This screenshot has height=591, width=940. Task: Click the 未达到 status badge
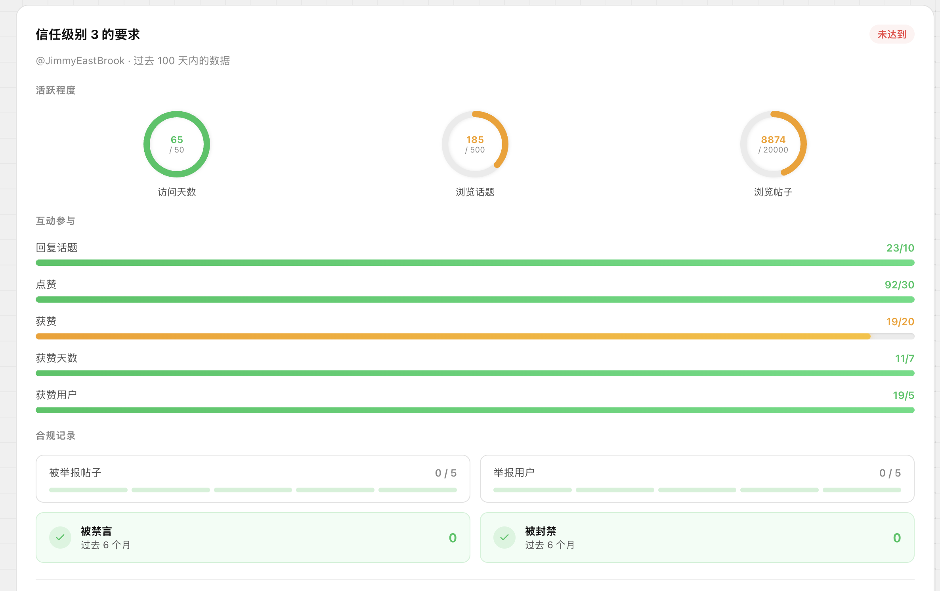click(892, 34)
